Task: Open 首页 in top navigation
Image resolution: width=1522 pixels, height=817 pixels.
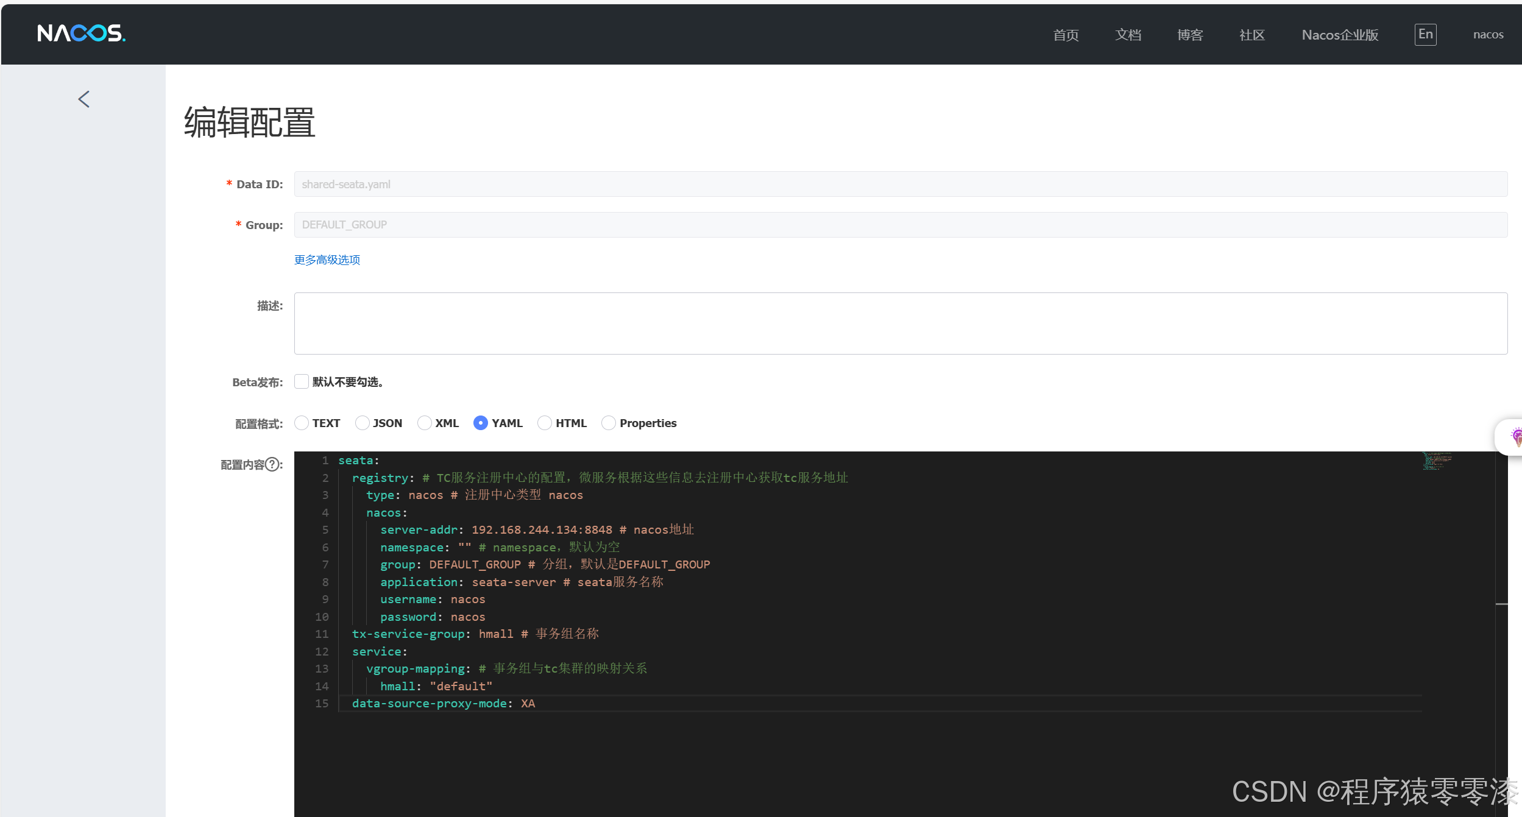Action: pos(1066,35)
